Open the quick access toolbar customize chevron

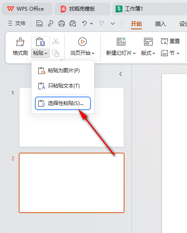[113, 23]
